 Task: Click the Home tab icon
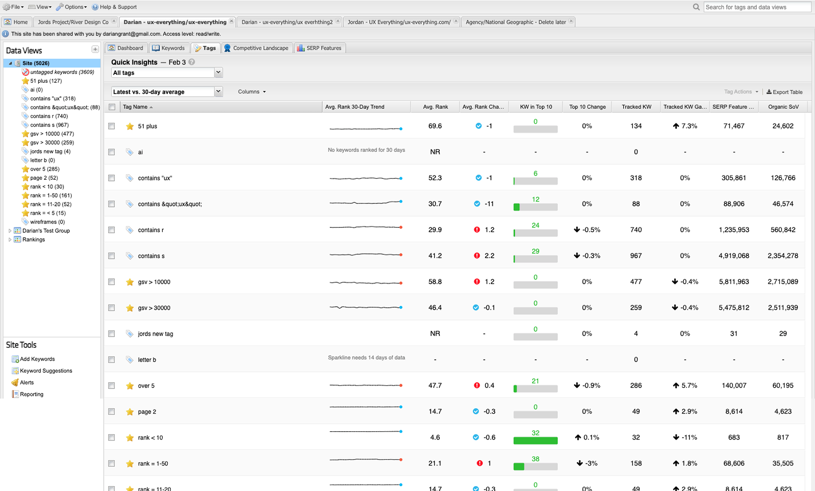8,22
